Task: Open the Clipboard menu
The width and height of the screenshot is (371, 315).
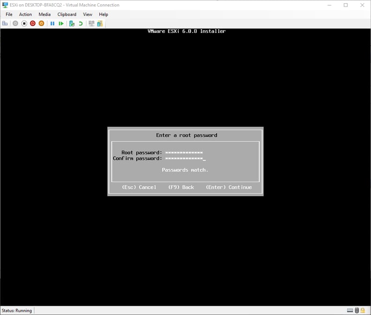Action: click(67, 14)
